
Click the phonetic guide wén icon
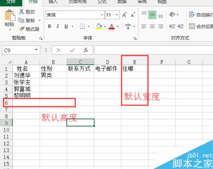click(128, 26)
